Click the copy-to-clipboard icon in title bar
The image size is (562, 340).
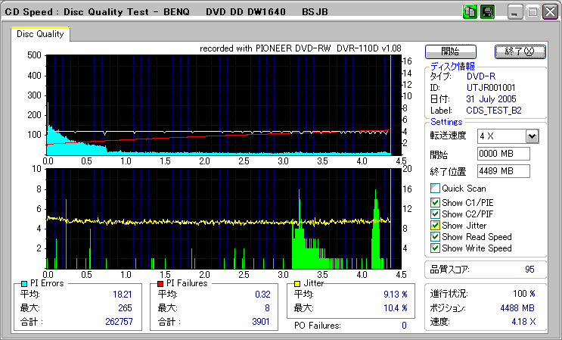[469, 12]
